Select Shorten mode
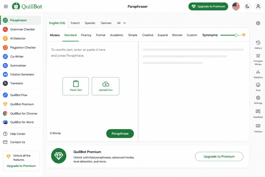The height and width of the screenshot is (177, 265). tap(177, 35)
